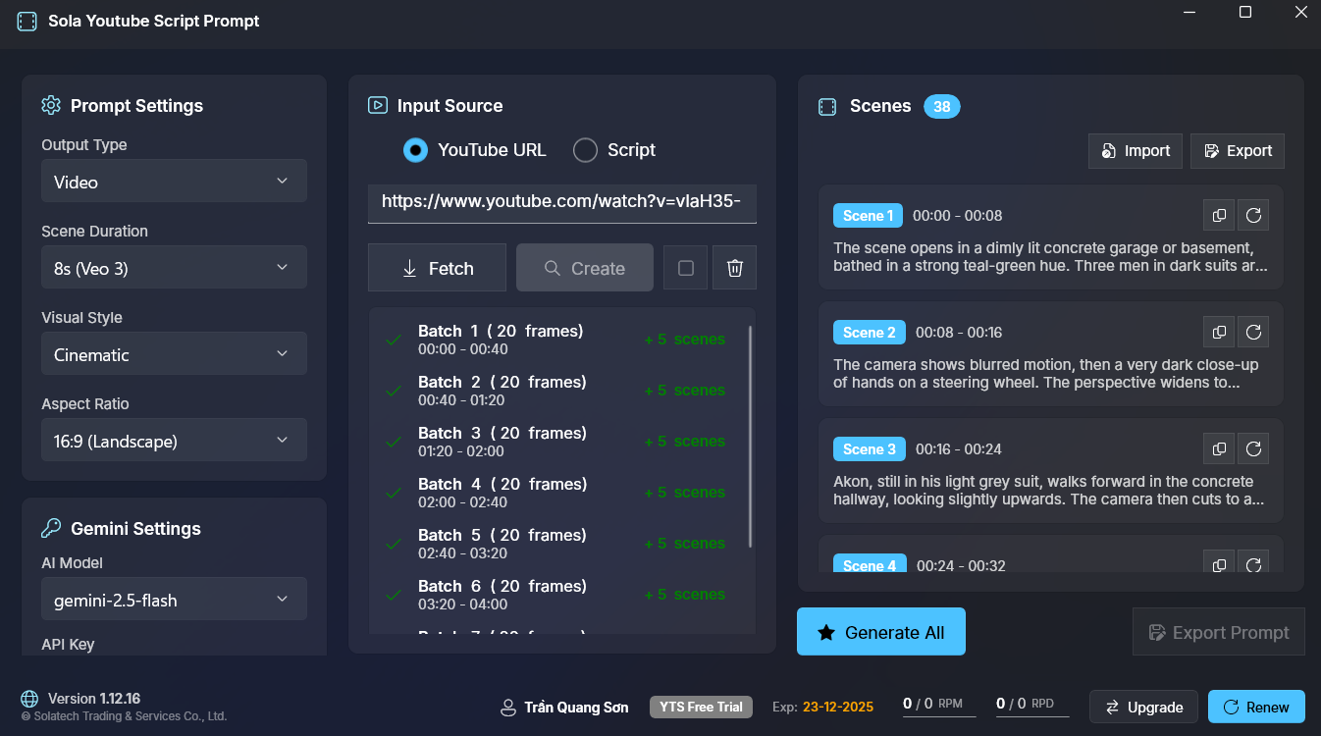
Task: Regenerate Scene 3 with refresh icon
Action: [x=1253, y=448]
